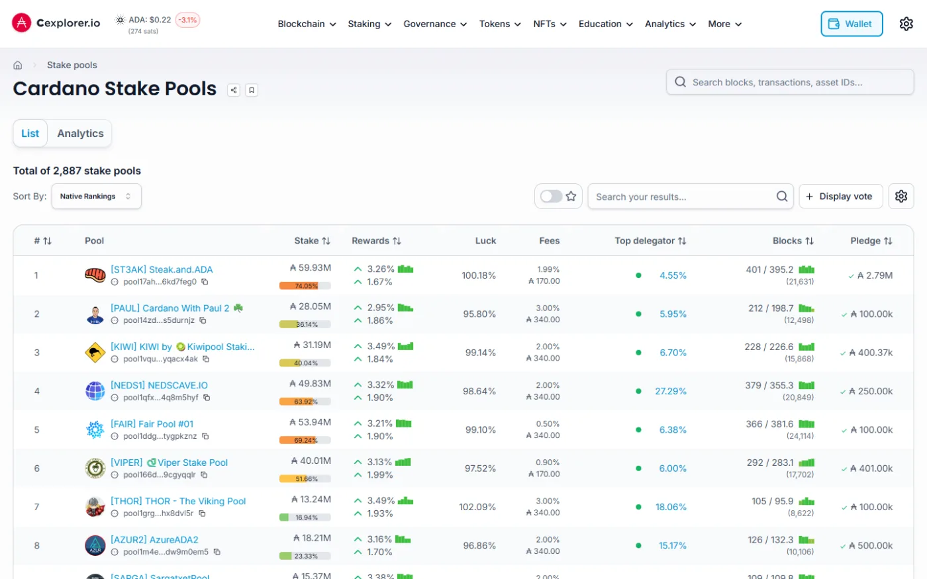This screenshot has height=579, width=927.
Task: Open the Cexplorer.io home logo
Action: coord(56,23)
